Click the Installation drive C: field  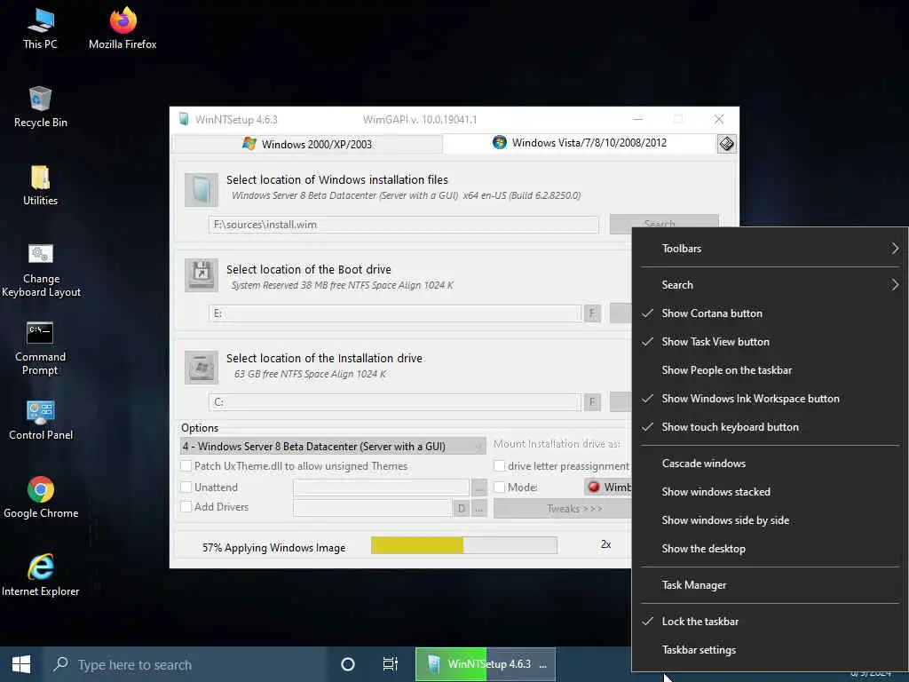click(x=395, y=402)
